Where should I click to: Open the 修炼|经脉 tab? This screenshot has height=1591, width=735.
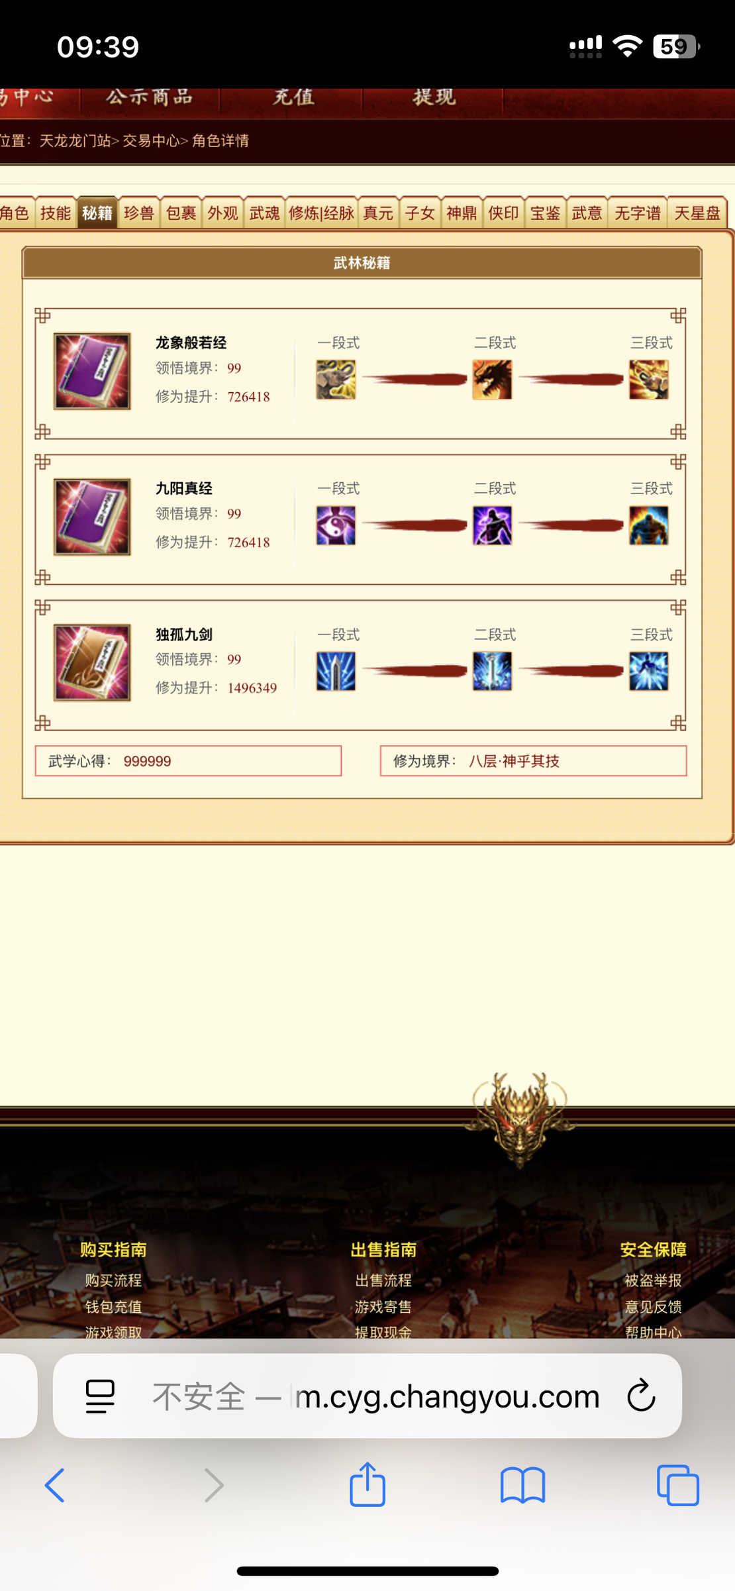(322, 213)
